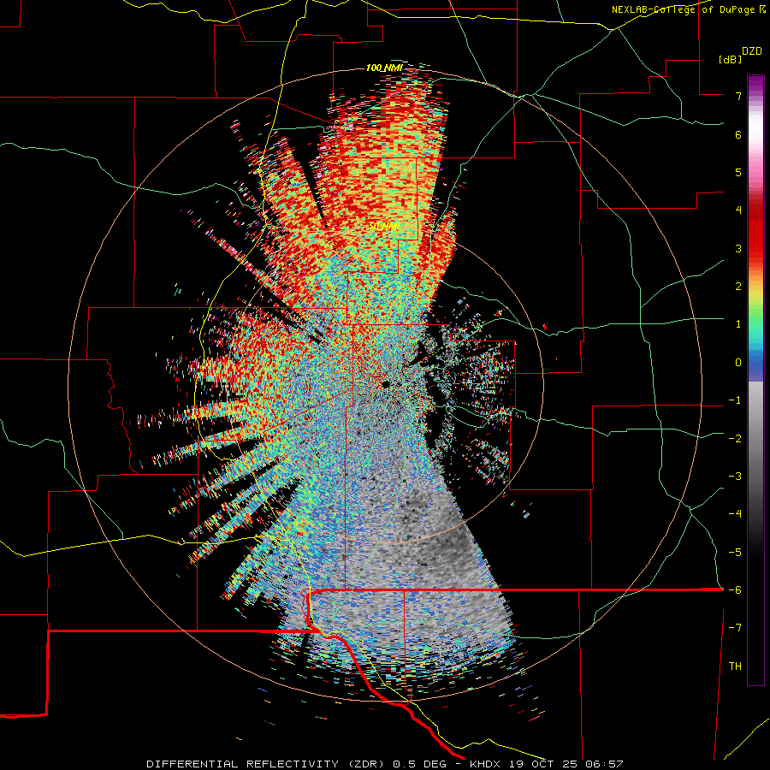770x770 pixels.
Task: Click the 100 NMI range ring label
Action: pos(384,68)
